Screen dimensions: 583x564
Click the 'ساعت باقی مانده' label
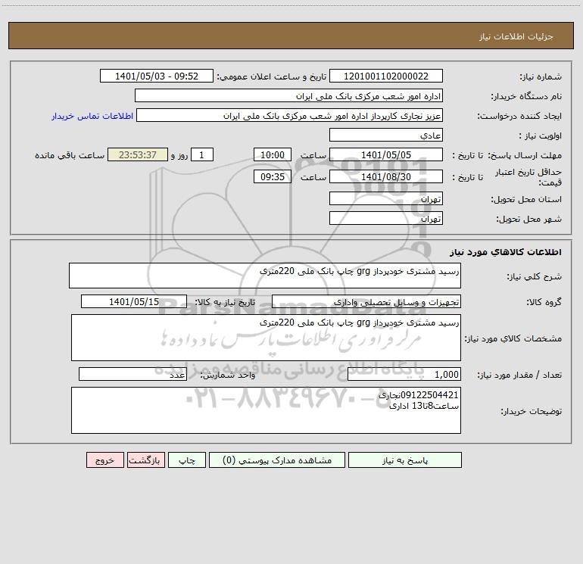(x=70, y=155)
